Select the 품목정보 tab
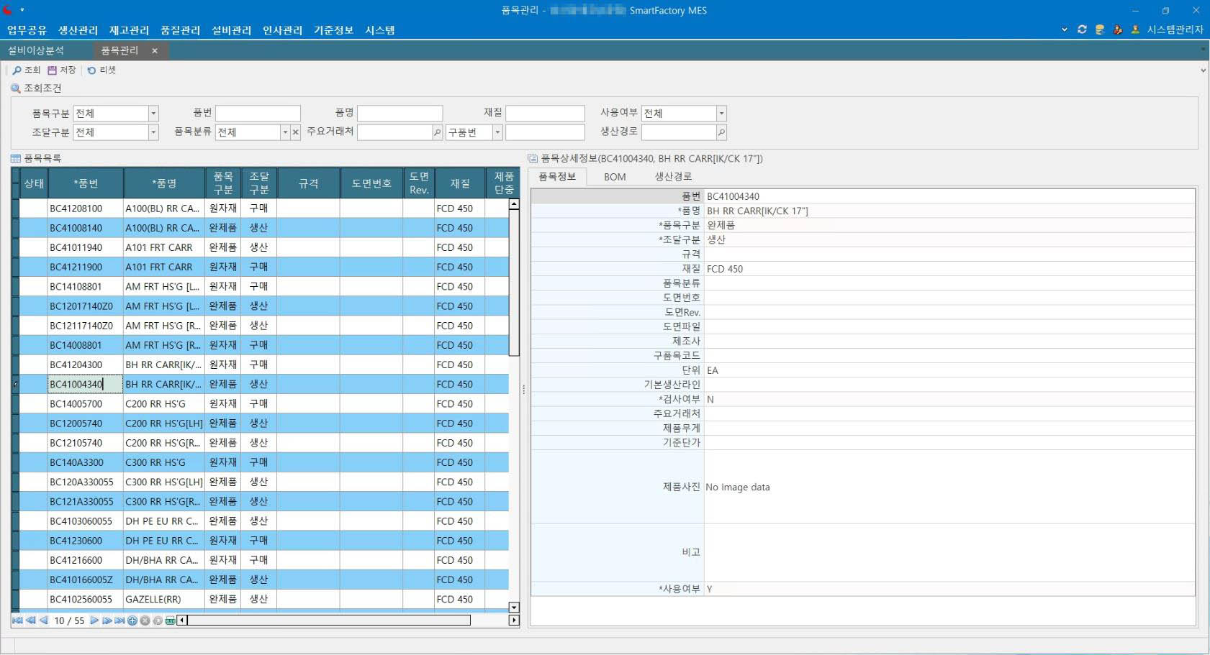Image resolution: width=1210 pixels, height=655 pixels. point(557,177)
